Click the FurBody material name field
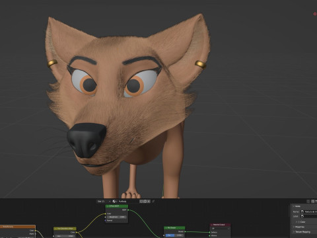The image size is (317, 238). [129, 201]
